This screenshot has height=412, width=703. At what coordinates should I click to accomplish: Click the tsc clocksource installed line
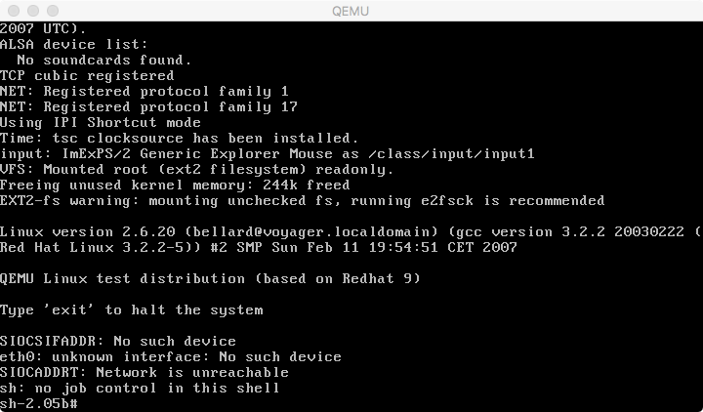(180, 138)
